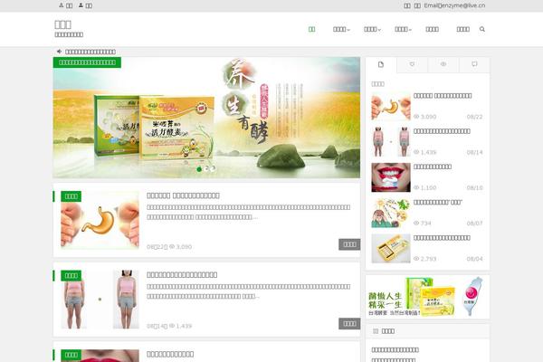Image resolution: width=543 pixels, height=362 pixels.
Task: Open sidebar yellow box thumbnail dated 08/04
Action: [x=391, y=248]
